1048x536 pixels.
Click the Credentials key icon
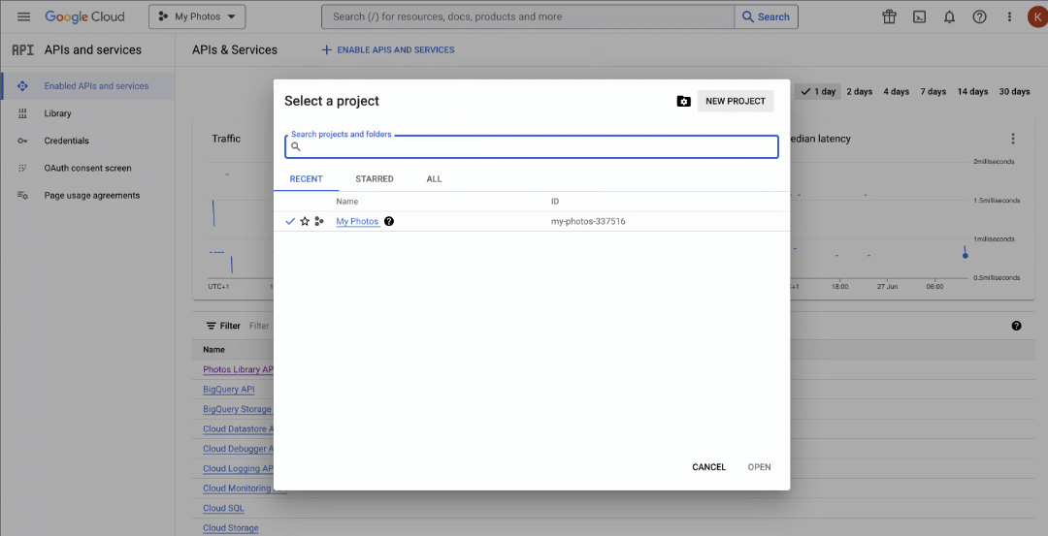click(22, 141)
